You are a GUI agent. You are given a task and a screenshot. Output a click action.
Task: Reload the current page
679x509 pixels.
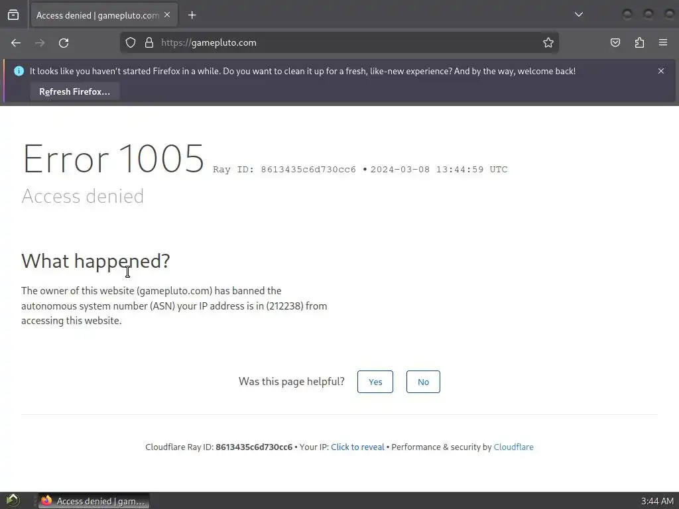coord(64,43)
